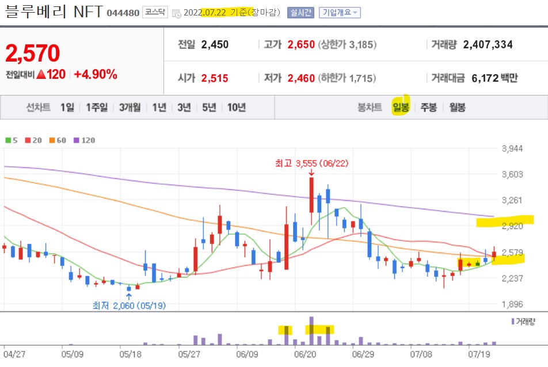Click the 코스닥 market badge

click(x=155, y=13)
